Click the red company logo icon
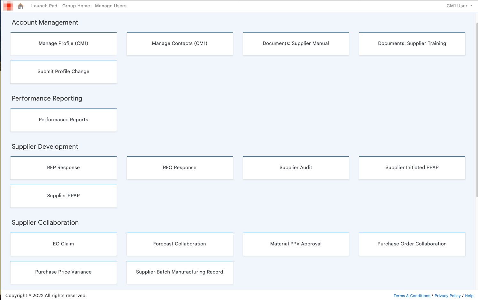 click(8, 6)
